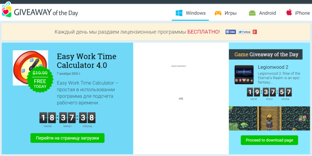Switch to the iPhone tab
Image resolution: width=312 pixels, height=156 pixels.
pos(298,13)
